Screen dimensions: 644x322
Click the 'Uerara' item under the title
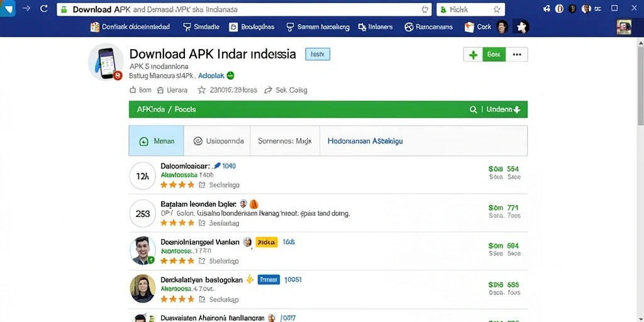172,90
